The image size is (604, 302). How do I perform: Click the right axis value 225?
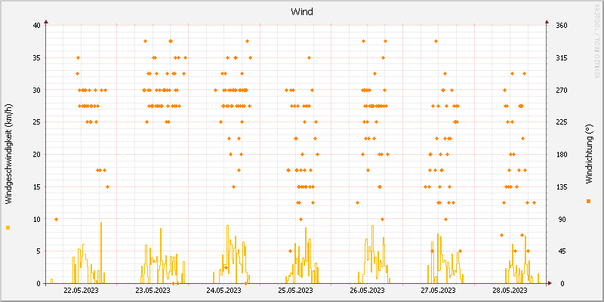562,122
